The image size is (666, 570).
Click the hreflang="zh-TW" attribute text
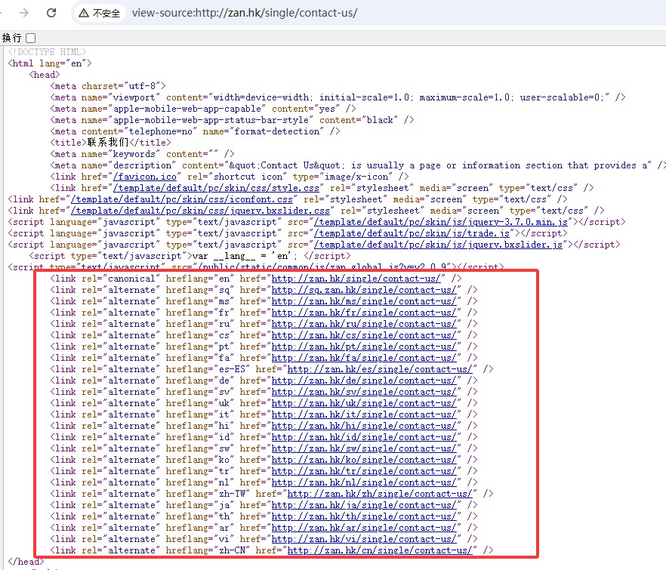click(208, 494)
